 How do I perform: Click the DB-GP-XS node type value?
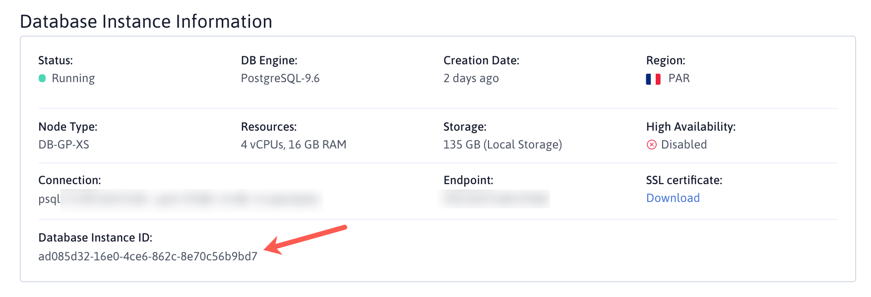pos(63,145)
